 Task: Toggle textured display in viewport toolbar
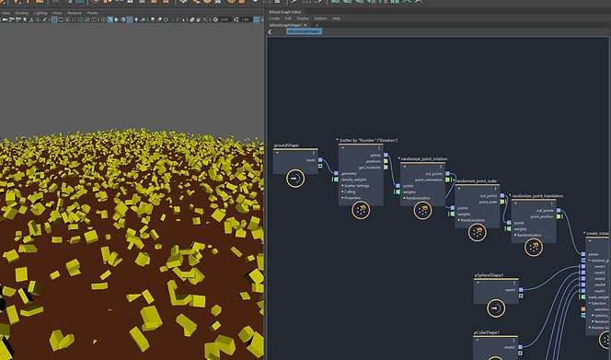click(130, 19)
